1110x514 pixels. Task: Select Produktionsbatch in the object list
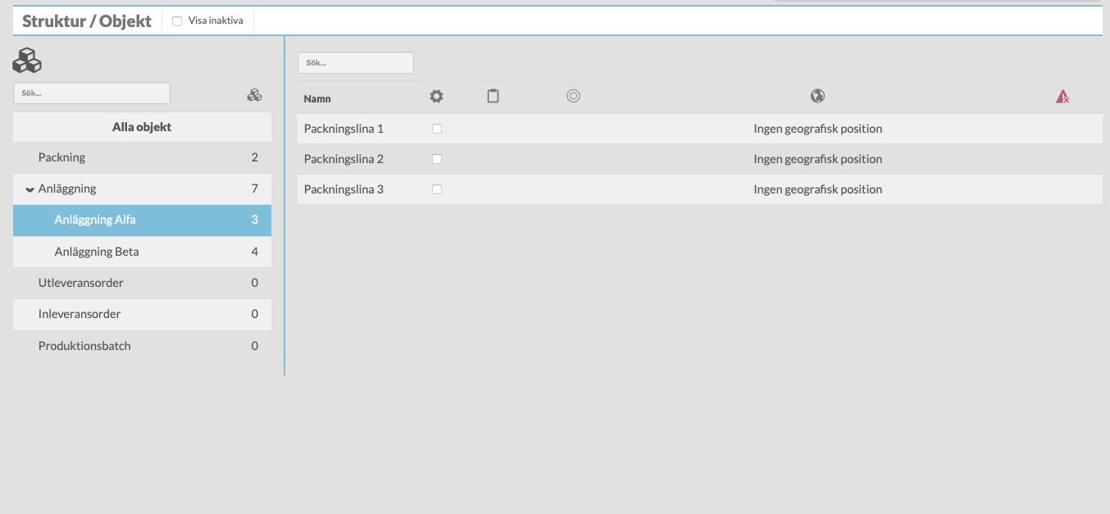(84, 346)
